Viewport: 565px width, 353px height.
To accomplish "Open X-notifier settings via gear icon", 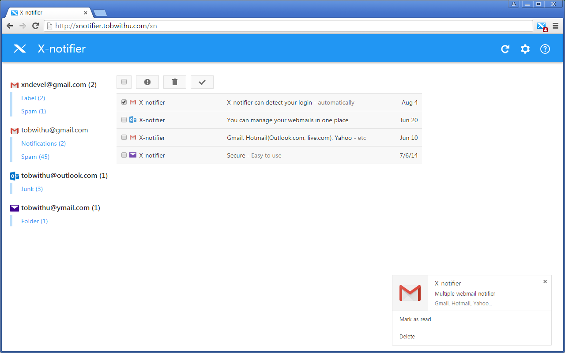I will tap(525, 49).
